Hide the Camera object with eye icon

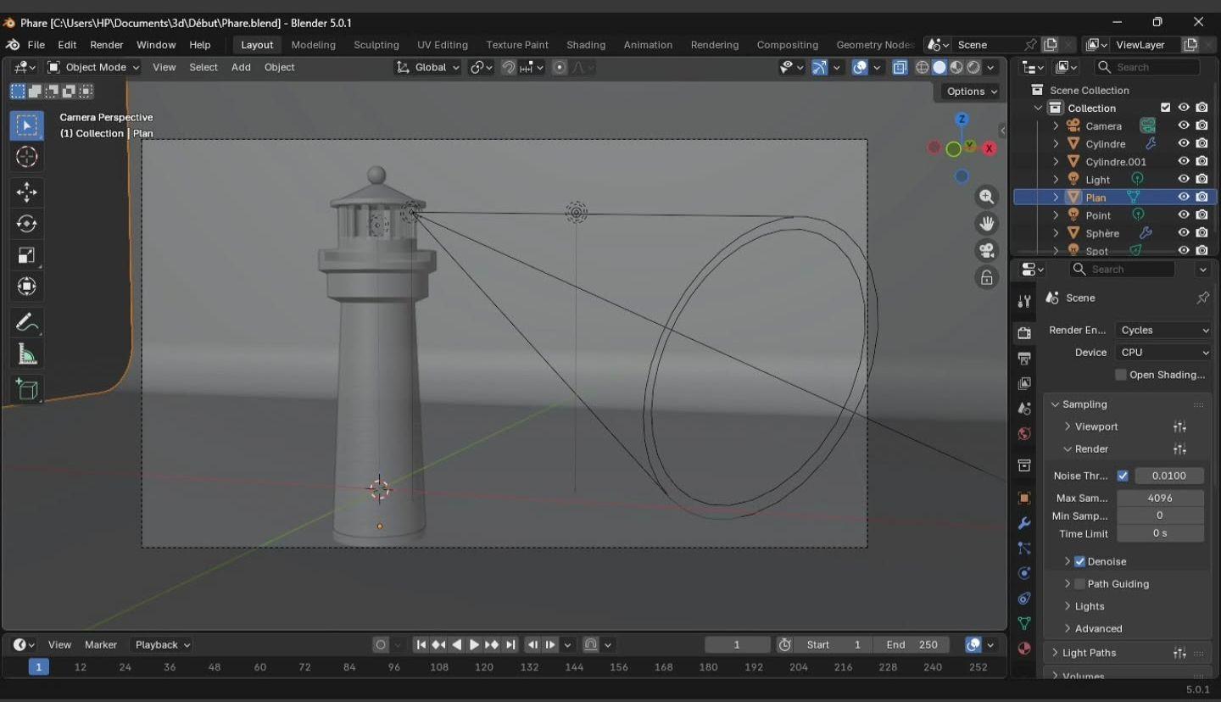[1184, 125]
